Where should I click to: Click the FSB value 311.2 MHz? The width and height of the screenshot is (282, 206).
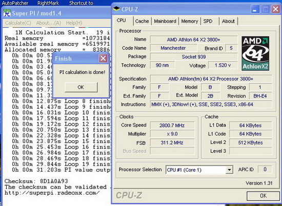point(172,143)
